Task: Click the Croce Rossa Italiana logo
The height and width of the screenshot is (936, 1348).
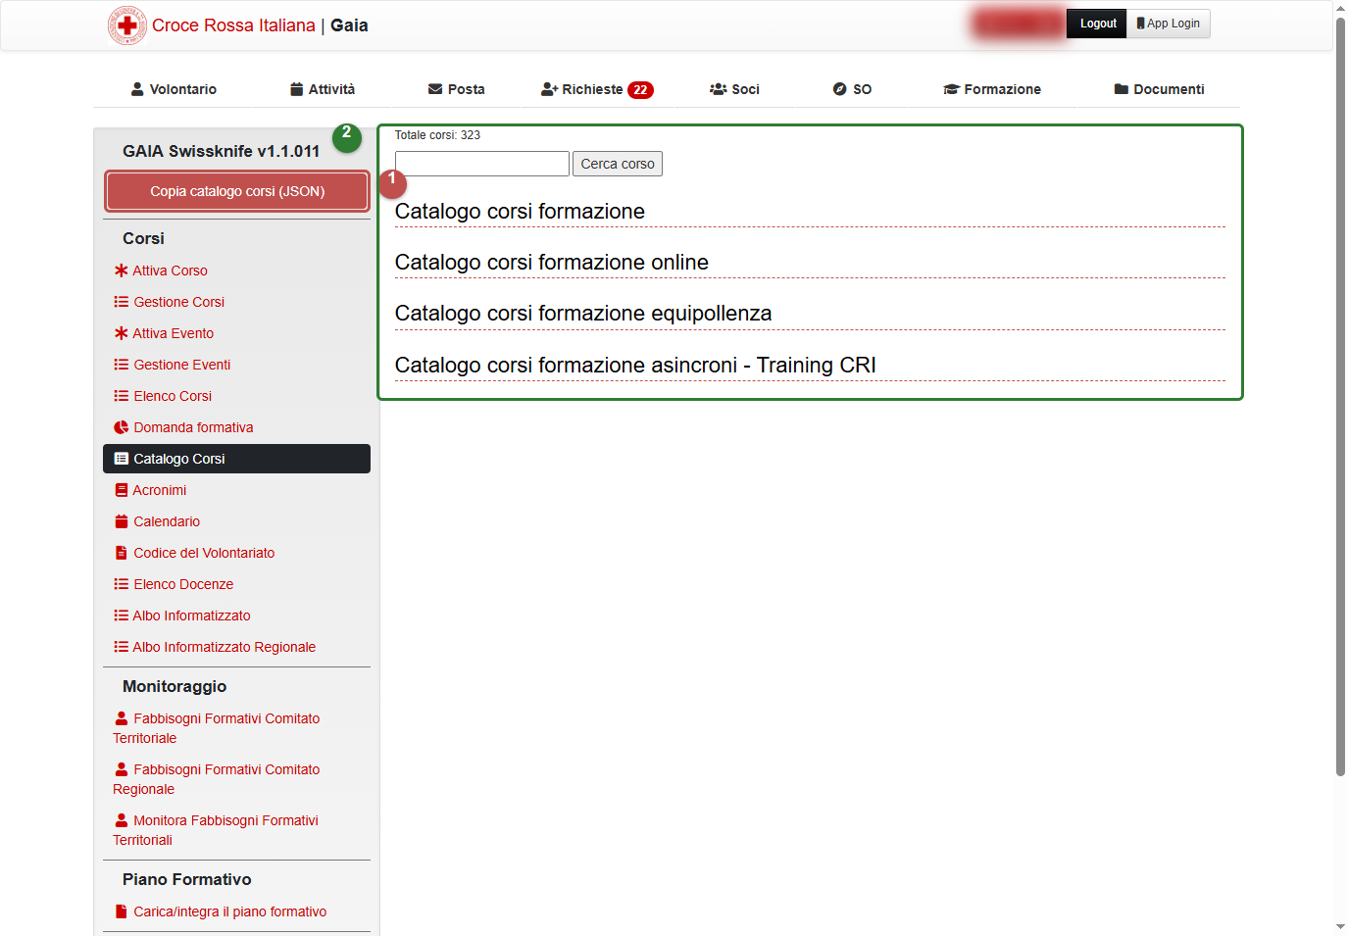Action: 126,25
